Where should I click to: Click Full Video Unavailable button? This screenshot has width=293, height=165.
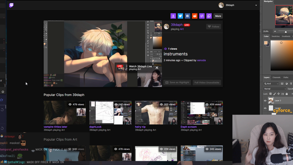(206, 82)
